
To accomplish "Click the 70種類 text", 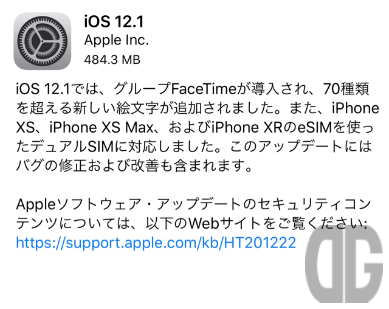I will pyautogui.click(x=346, y=89).
